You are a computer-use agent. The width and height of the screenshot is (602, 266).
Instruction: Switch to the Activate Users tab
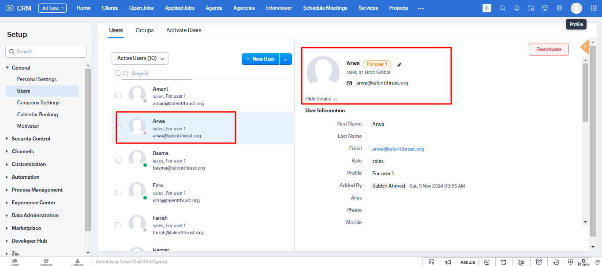[x=184, y=30]
